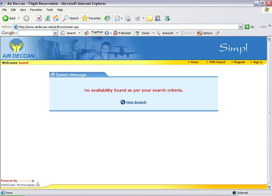Open the Search magnifier in IE toolbar
The image size is (272, 196).
[x=71, y=18]
